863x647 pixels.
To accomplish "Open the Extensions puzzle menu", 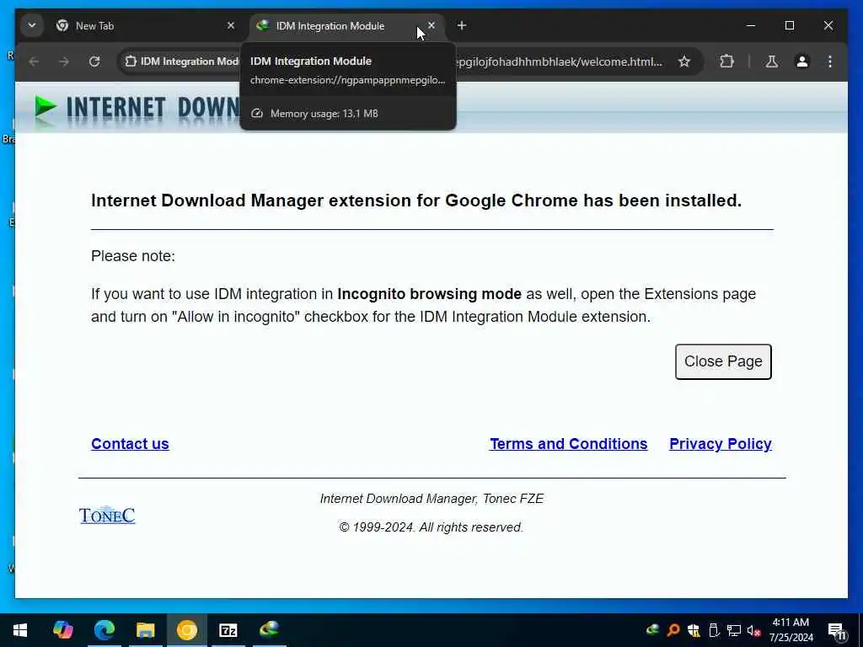I will (x=727, y=61).
